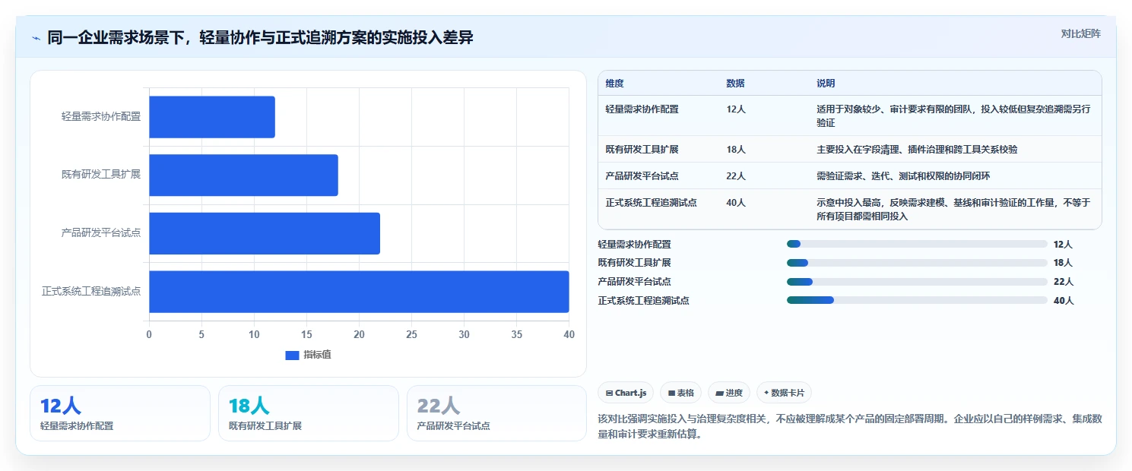This screenshot has height=471, width=1132.
Task: Click the 产品研发平台试点 y-axis label of the chart
Action: tap(101, 233)
